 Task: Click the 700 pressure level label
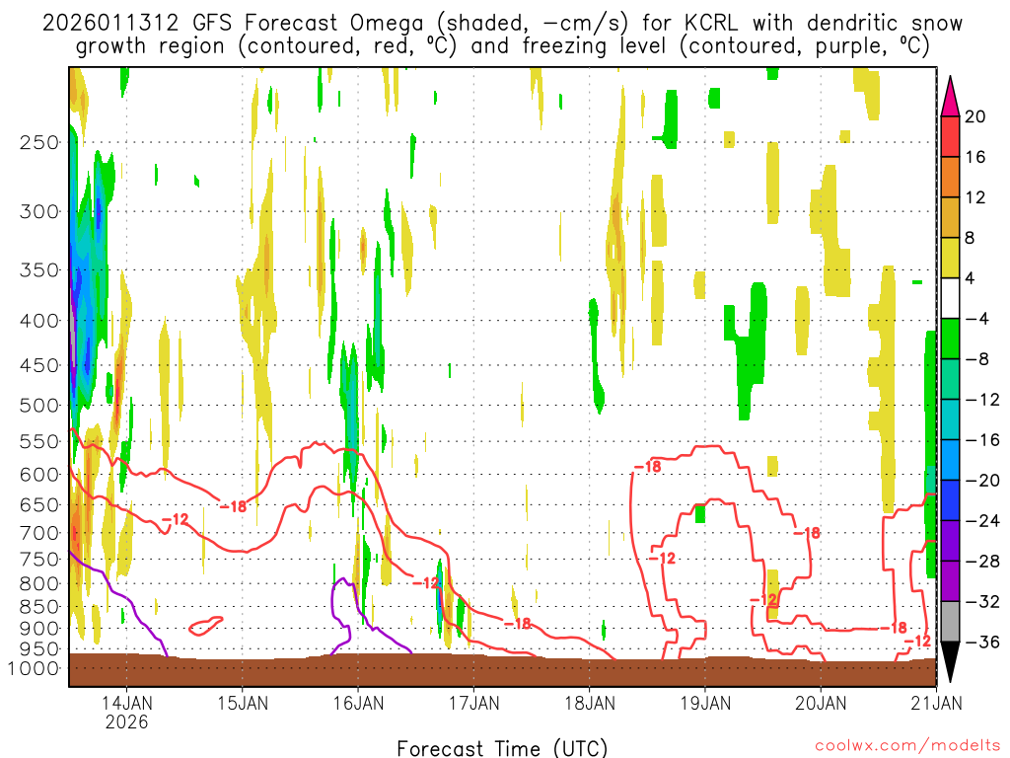pyautogui.click(x=39, y=533)
